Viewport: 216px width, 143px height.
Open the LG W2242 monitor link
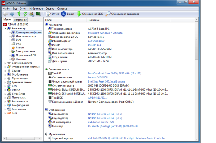pos(113,126)
